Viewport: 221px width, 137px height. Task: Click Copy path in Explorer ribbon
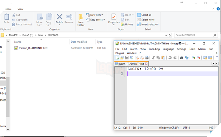[x=20, y=20]
